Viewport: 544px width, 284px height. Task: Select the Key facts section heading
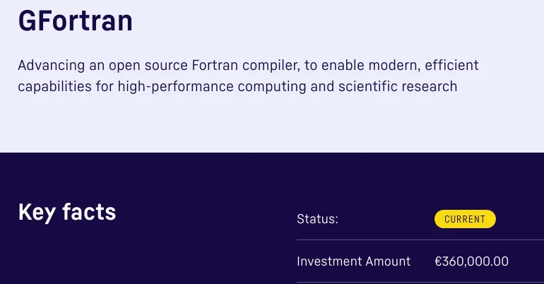pyautogui.click(x=67, y=212)
